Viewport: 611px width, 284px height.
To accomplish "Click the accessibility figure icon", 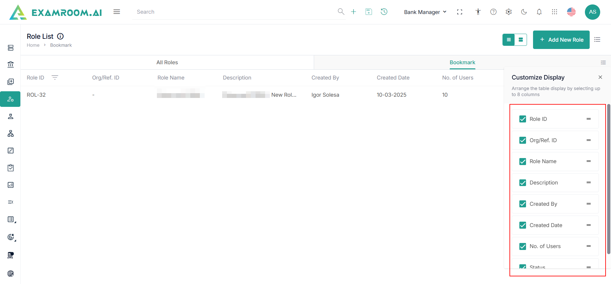I will pos(478,12).
